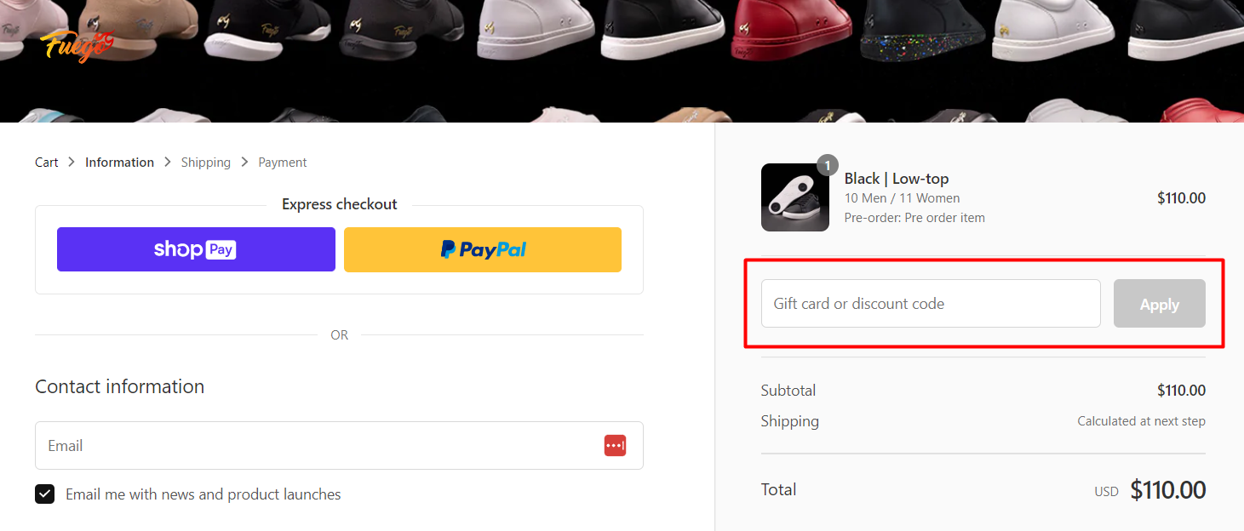Check out using the PayPal button
The height and width of the screenshot is (531, 1244).
483,249
